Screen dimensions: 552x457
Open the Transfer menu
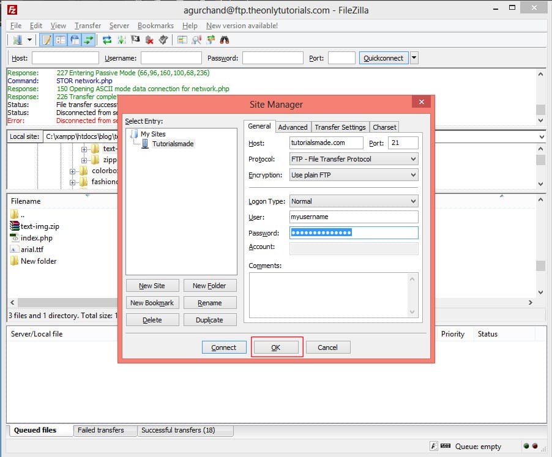pos(88,25)
